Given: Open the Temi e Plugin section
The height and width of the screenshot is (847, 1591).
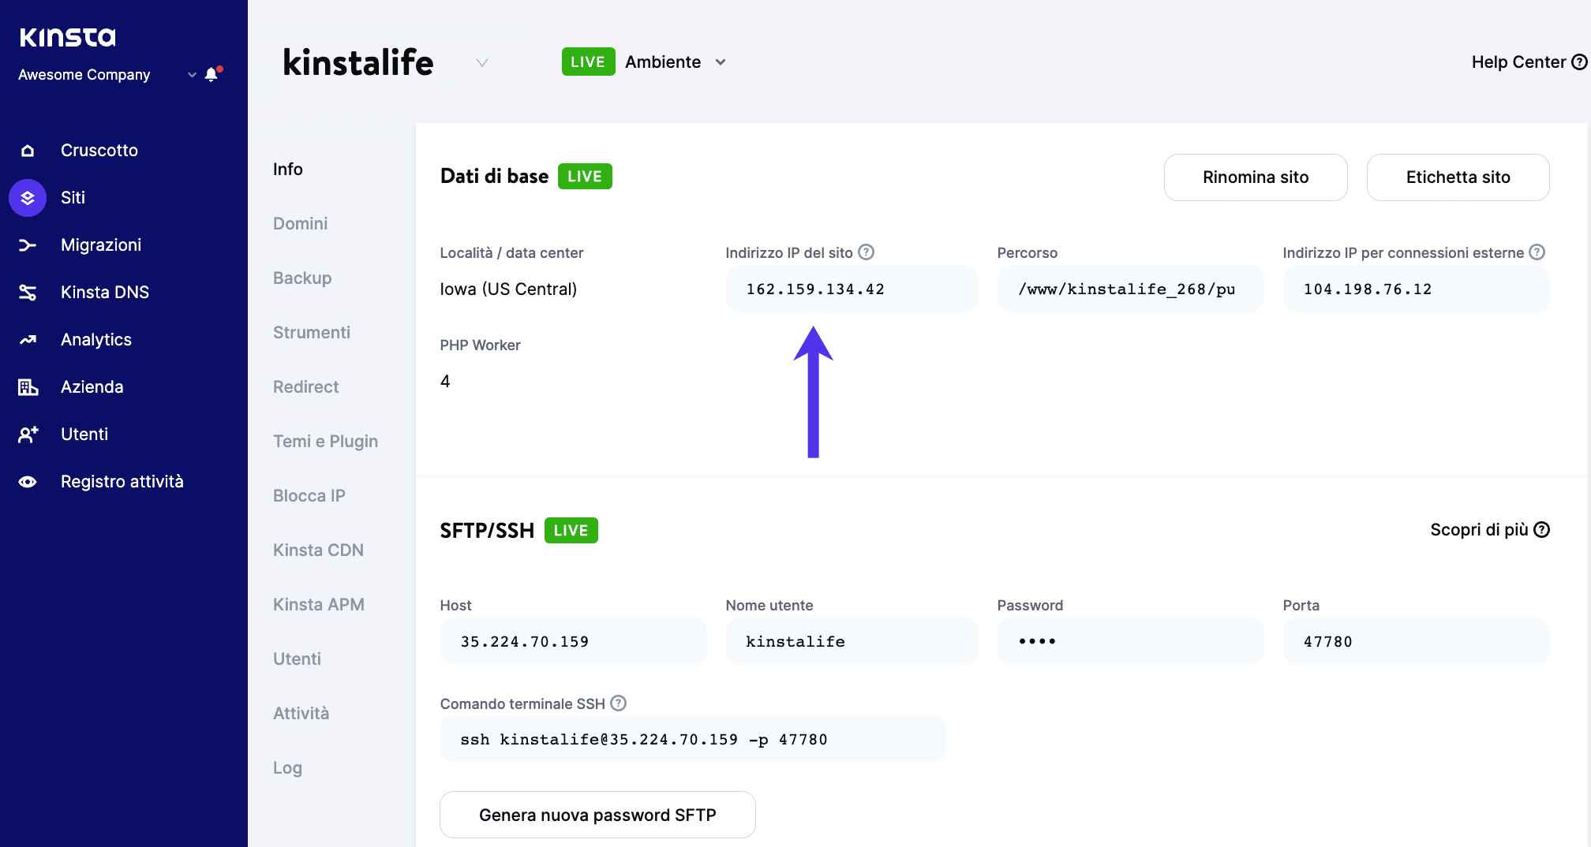Looking at the screenshot, I should [x=325, y=441].
